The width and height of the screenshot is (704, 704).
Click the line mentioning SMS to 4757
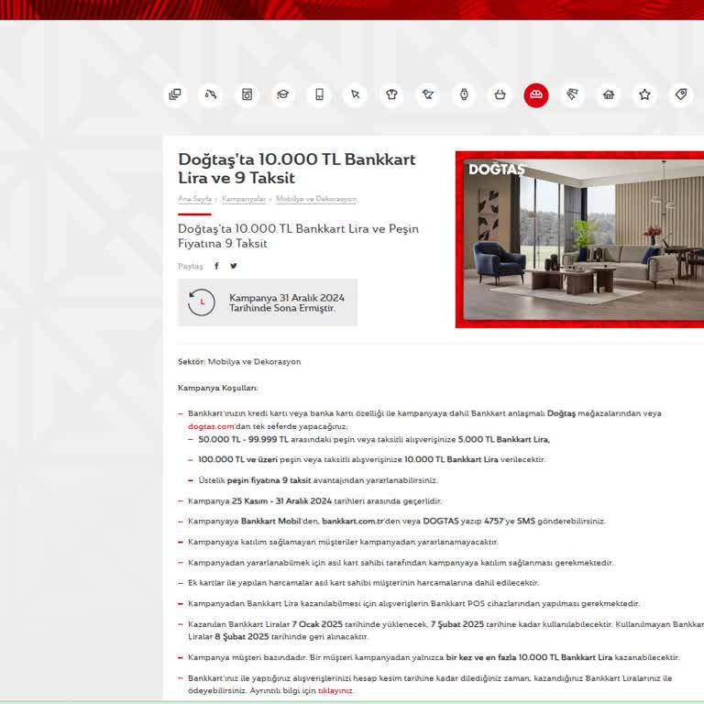point(396,522)
